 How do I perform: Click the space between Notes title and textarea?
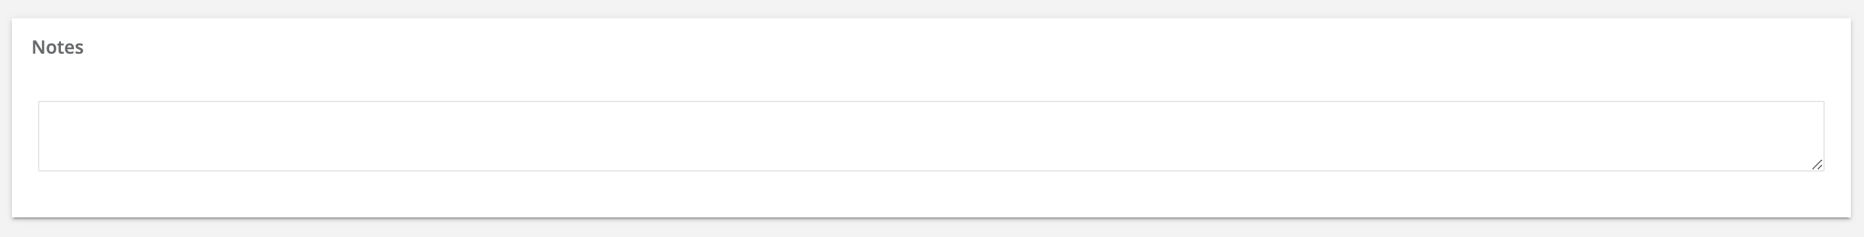(931, 79)
